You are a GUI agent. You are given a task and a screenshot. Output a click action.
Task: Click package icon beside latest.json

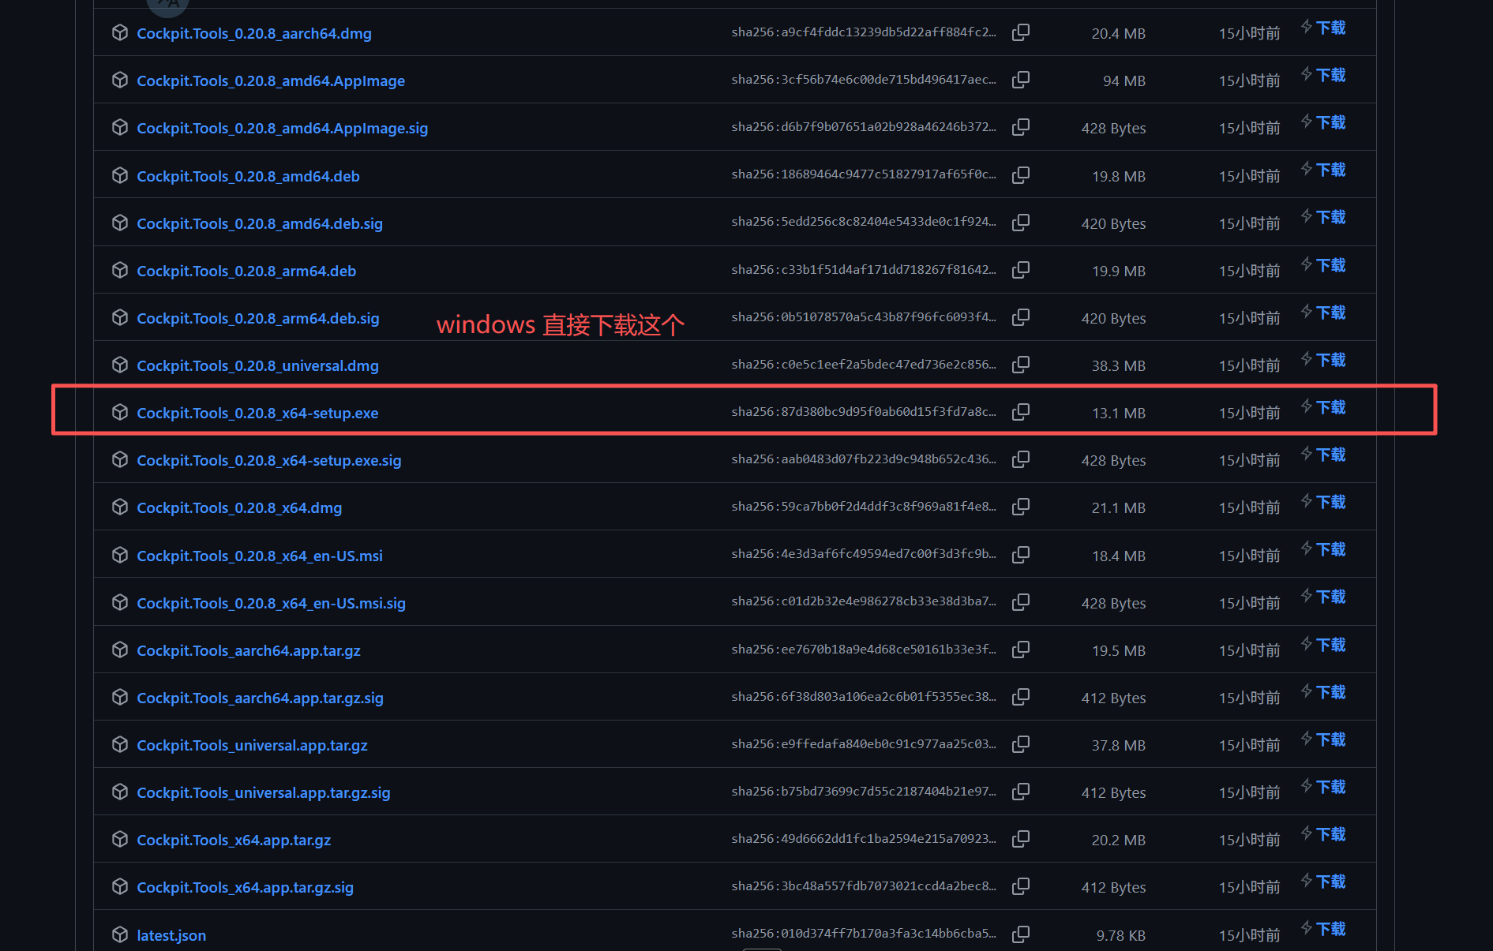pyautogui.click(x=120, y=934)
